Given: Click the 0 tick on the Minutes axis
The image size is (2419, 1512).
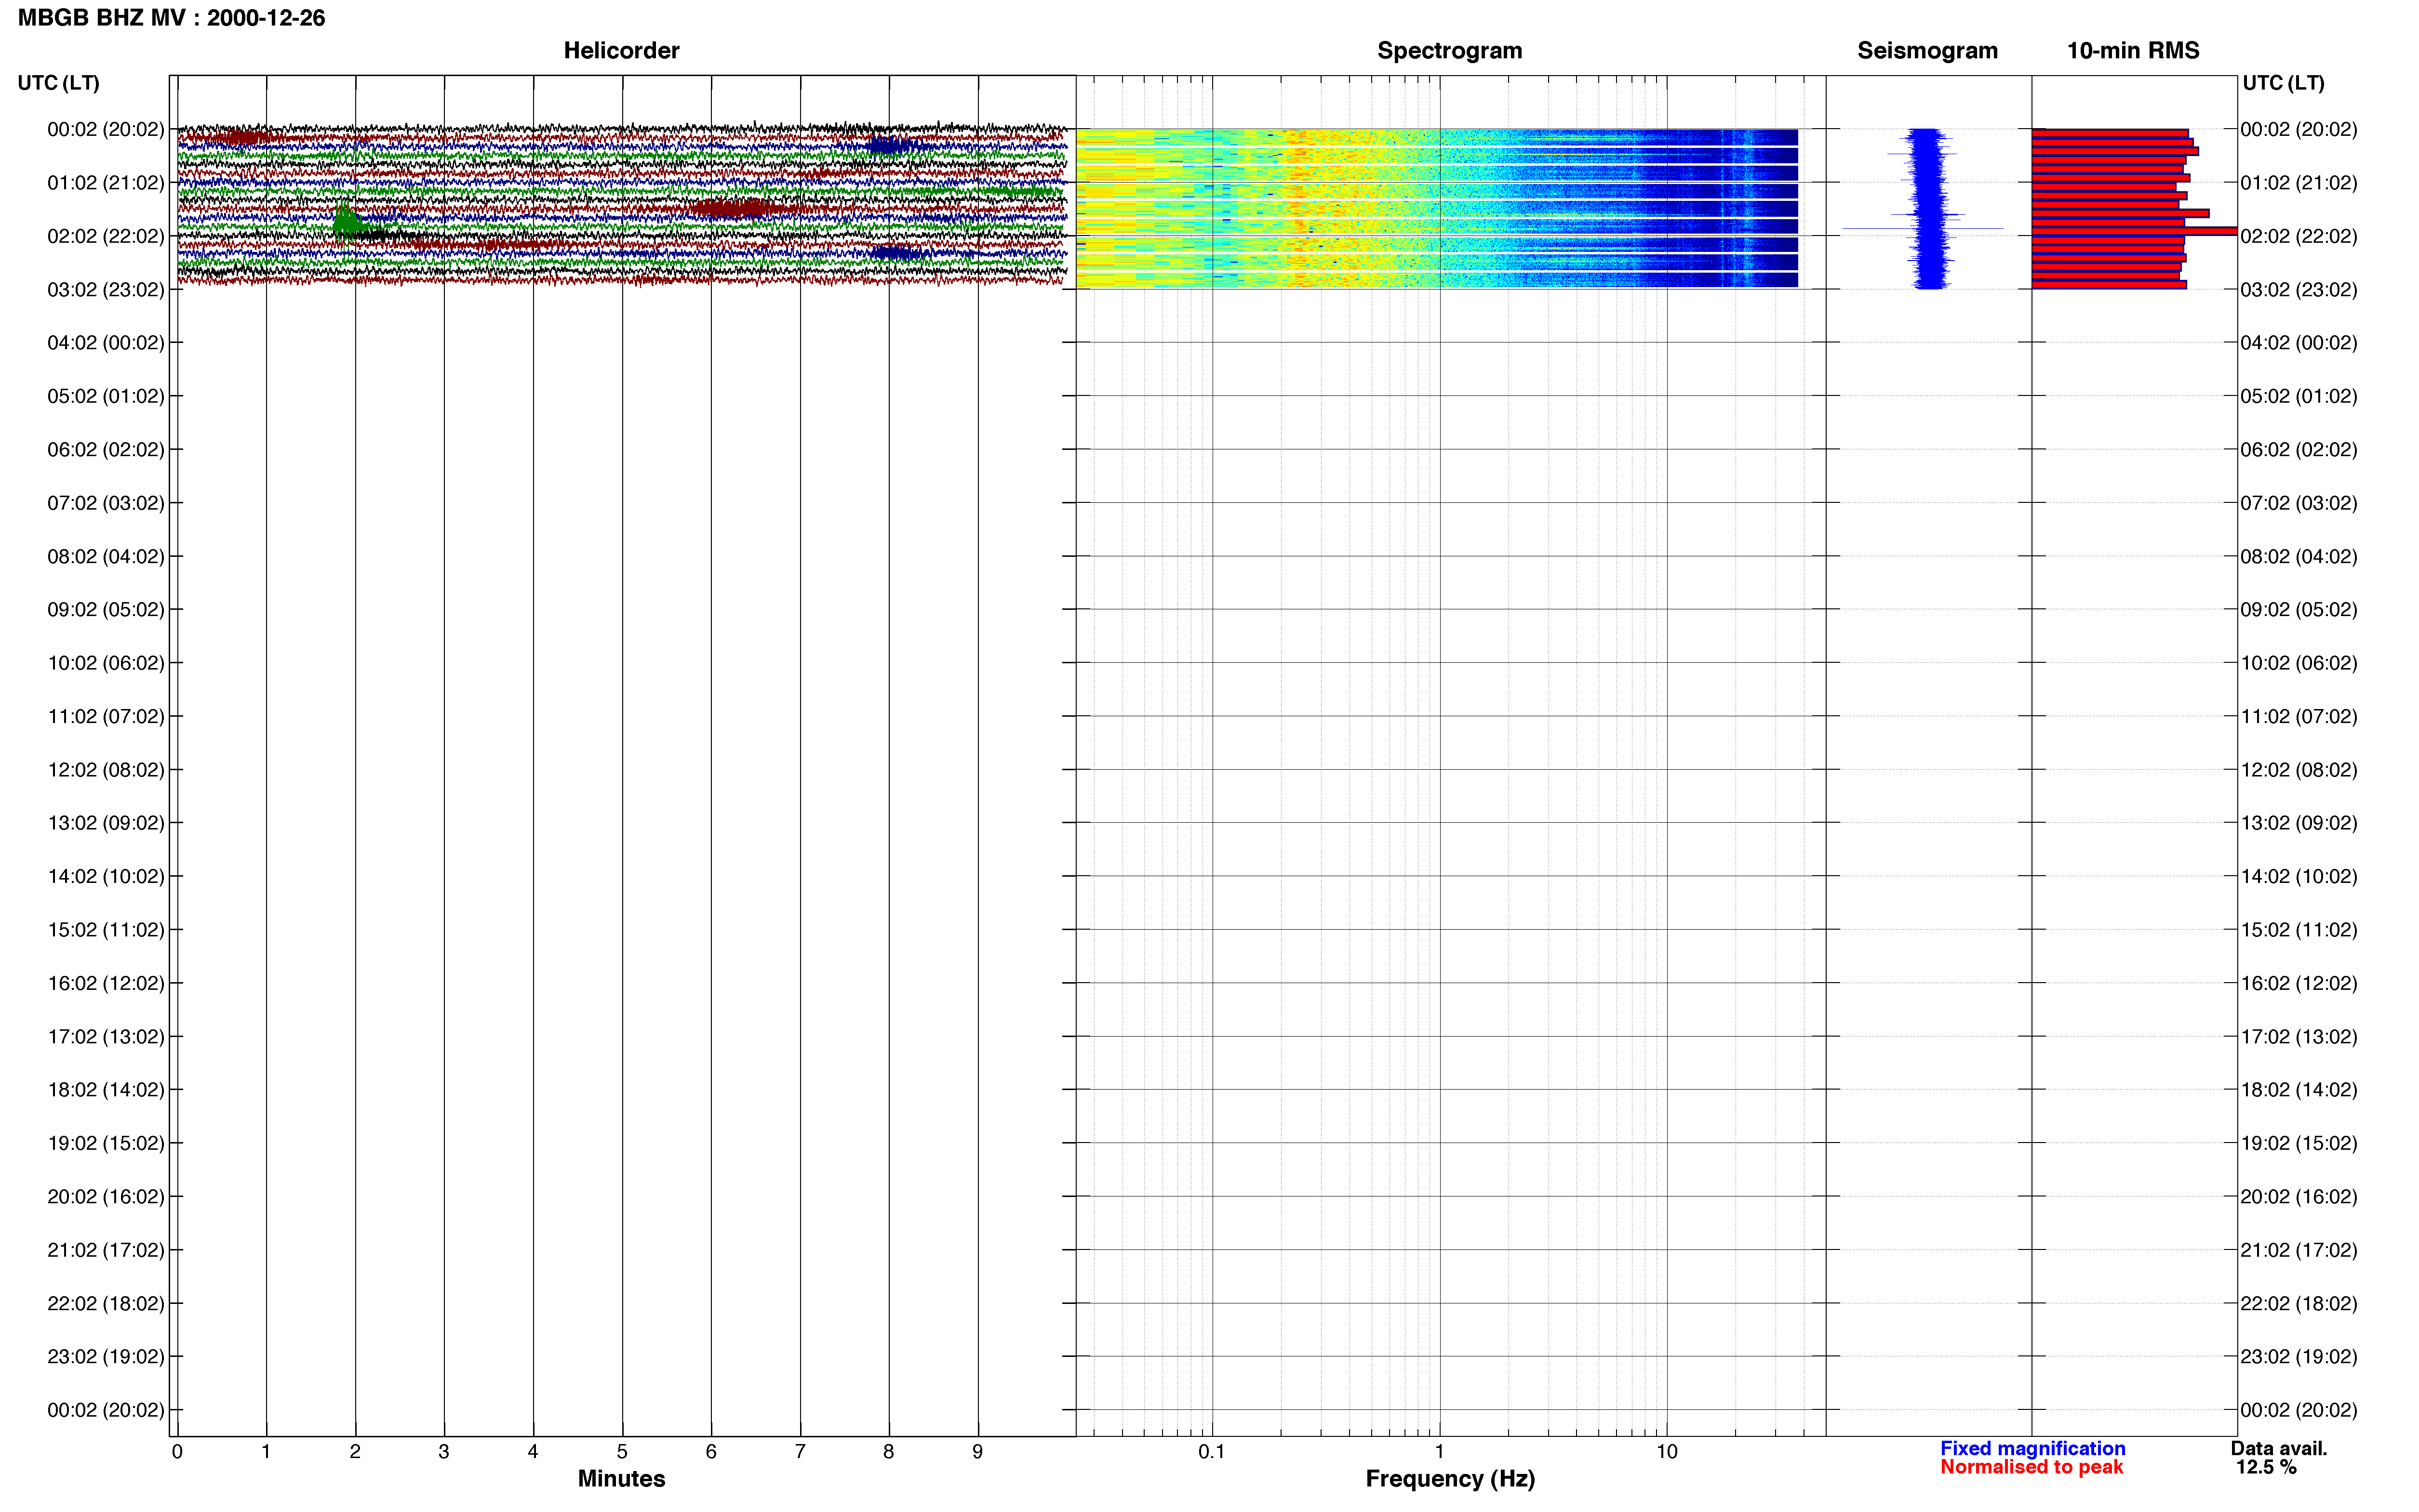Looking at the screenshot, I should pos(177,1451).
